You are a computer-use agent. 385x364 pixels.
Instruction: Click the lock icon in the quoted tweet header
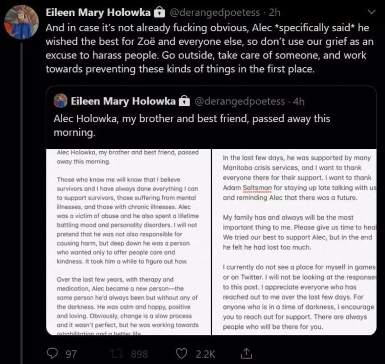tap(184, 101)
